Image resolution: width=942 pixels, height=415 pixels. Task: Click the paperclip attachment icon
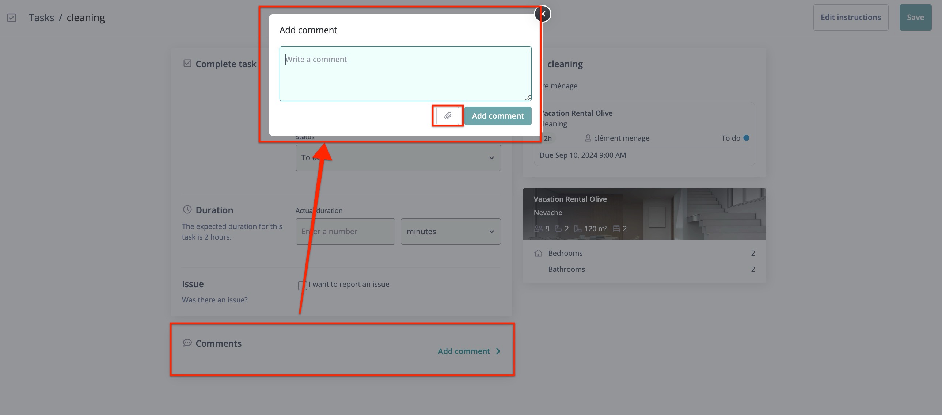(x=447, y=116)
